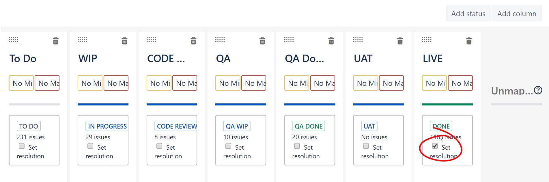Click the UAT column title
This screenshot has height=182, width=549.
click(x=363, y=59)
